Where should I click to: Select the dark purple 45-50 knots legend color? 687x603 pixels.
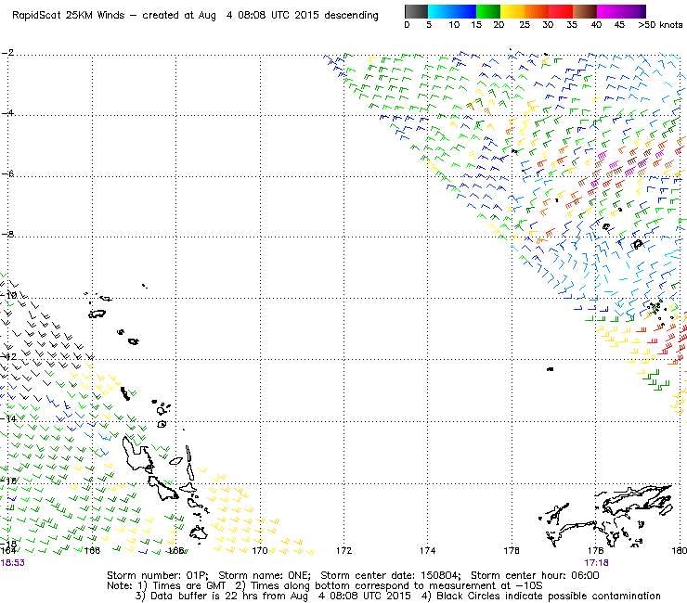click(633, 11)
